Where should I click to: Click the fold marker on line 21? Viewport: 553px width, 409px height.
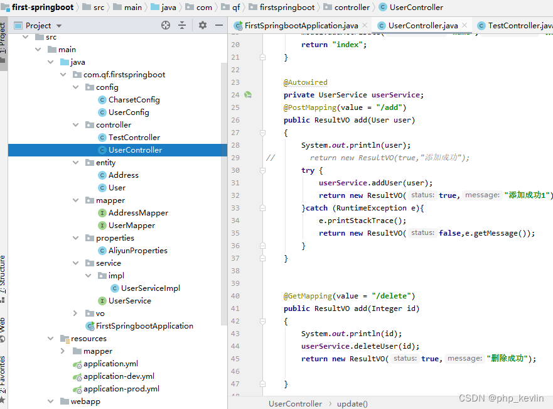coord(262,57)
